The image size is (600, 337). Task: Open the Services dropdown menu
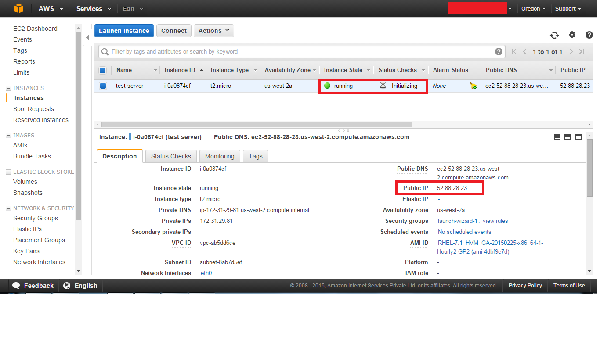pos(94,8)
